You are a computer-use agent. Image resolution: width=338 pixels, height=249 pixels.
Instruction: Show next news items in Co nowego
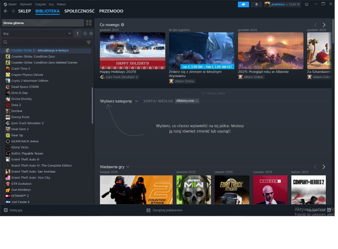coord(324,25)
